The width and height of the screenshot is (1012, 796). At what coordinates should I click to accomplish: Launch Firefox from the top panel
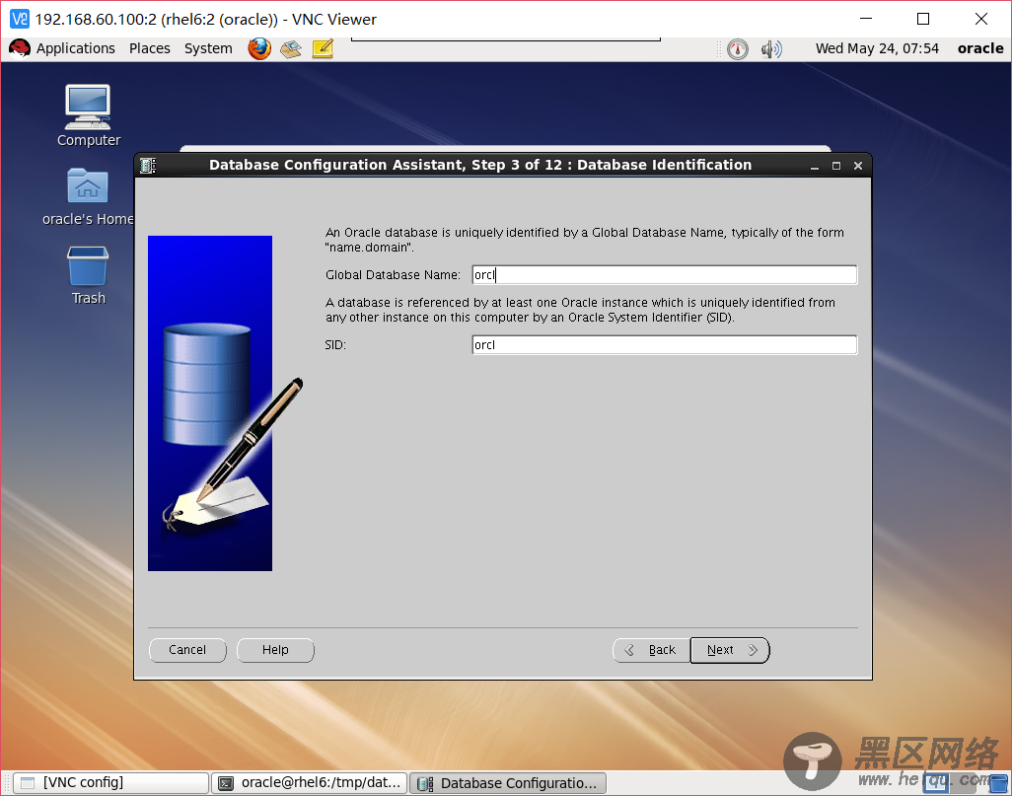click(259, 48)
